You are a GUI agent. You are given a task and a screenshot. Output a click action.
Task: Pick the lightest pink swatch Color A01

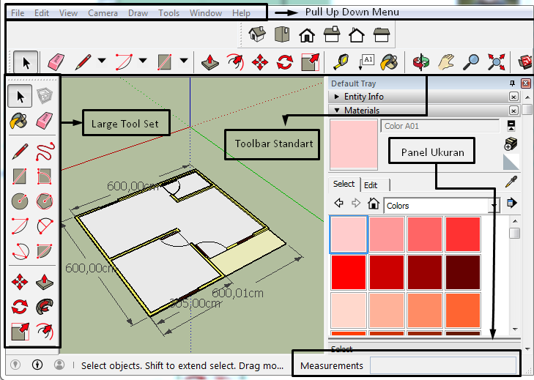[x=349, y=234]
